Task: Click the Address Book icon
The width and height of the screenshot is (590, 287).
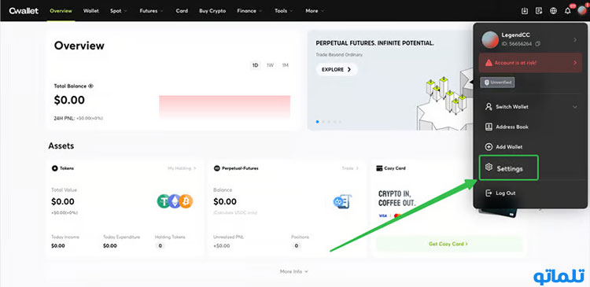Action: (x=489, y=127)
